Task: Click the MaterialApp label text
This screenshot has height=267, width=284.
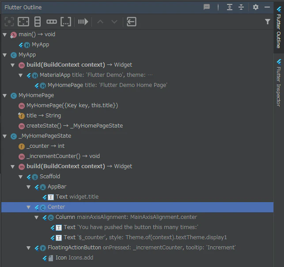Action: 55,75
